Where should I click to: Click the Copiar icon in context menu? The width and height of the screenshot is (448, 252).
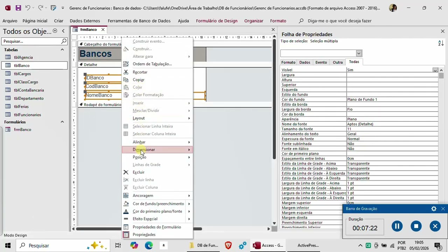[x=126, y=80]
